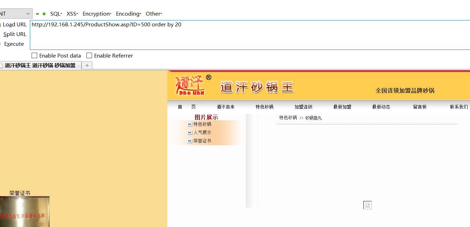This screenshot has height=227, width=470.
Task: Click inside the URL text field
Action: [x=250, y=35]
